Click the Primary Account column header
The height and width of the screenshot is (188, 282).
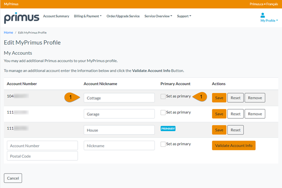175,84
